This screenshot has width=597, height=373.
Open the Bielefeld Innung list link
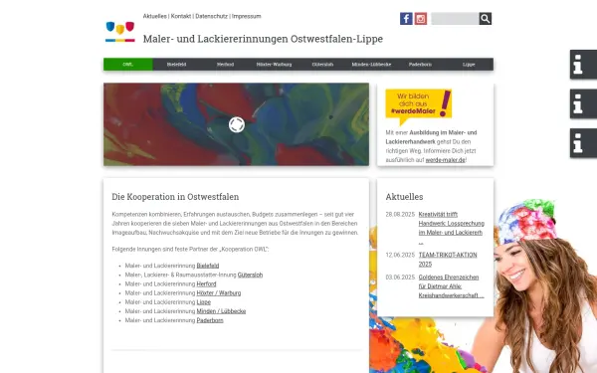click(208, 266)
